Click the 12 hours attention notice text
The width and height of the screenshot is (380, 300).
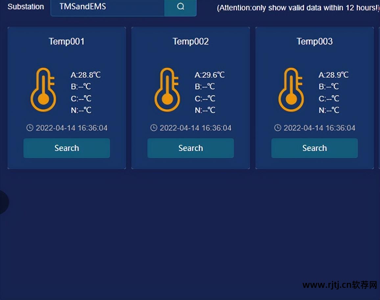(298, 8)
